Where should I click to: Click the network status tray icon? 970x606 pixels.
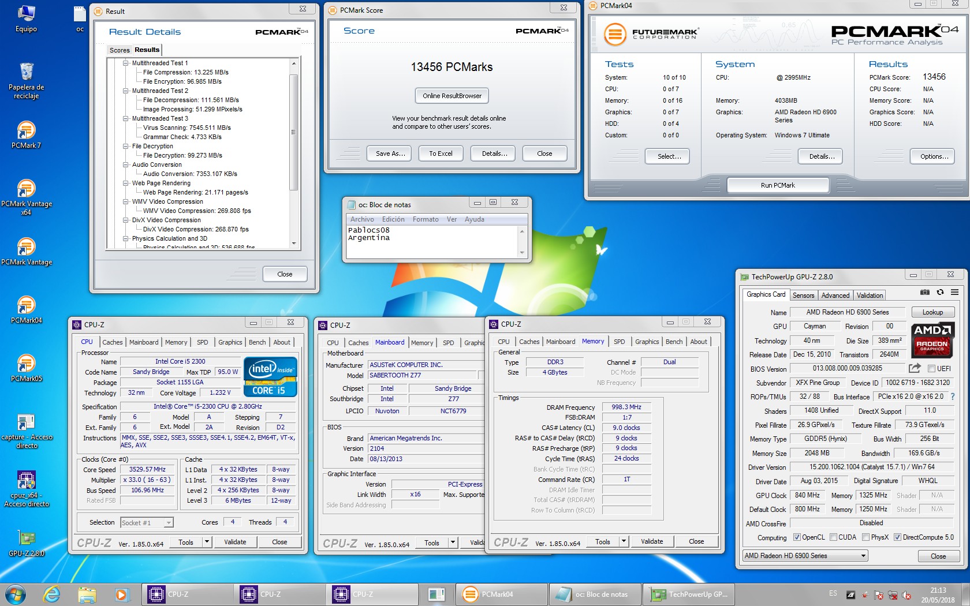[893, 595]
